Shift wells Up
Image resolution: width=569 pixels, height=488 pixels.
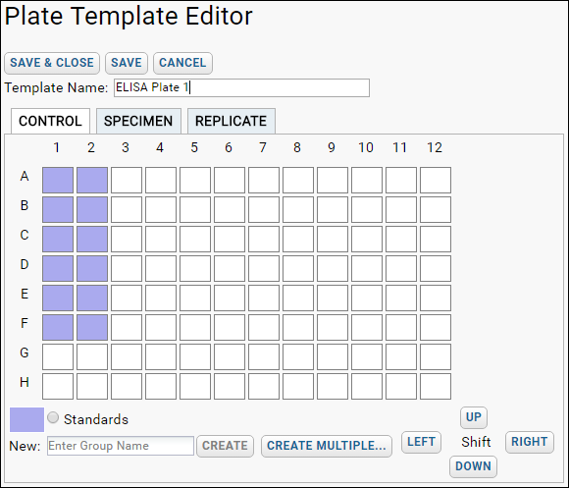coord(474,417)
